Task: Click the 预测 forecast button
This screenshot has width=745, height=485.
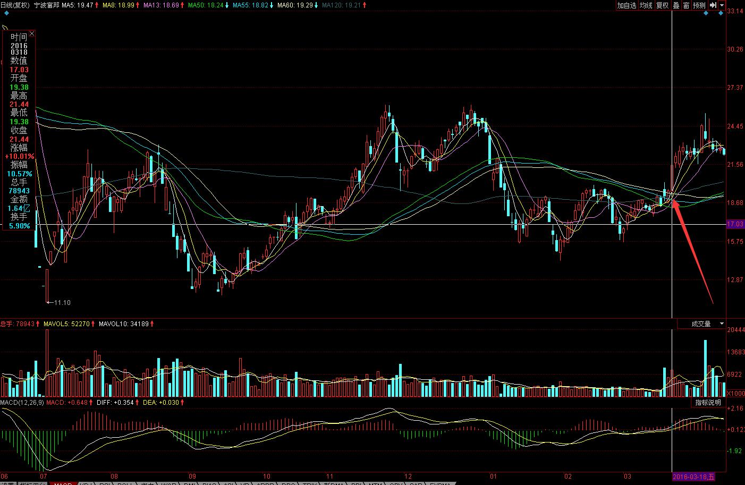Action: pos(699,5)
